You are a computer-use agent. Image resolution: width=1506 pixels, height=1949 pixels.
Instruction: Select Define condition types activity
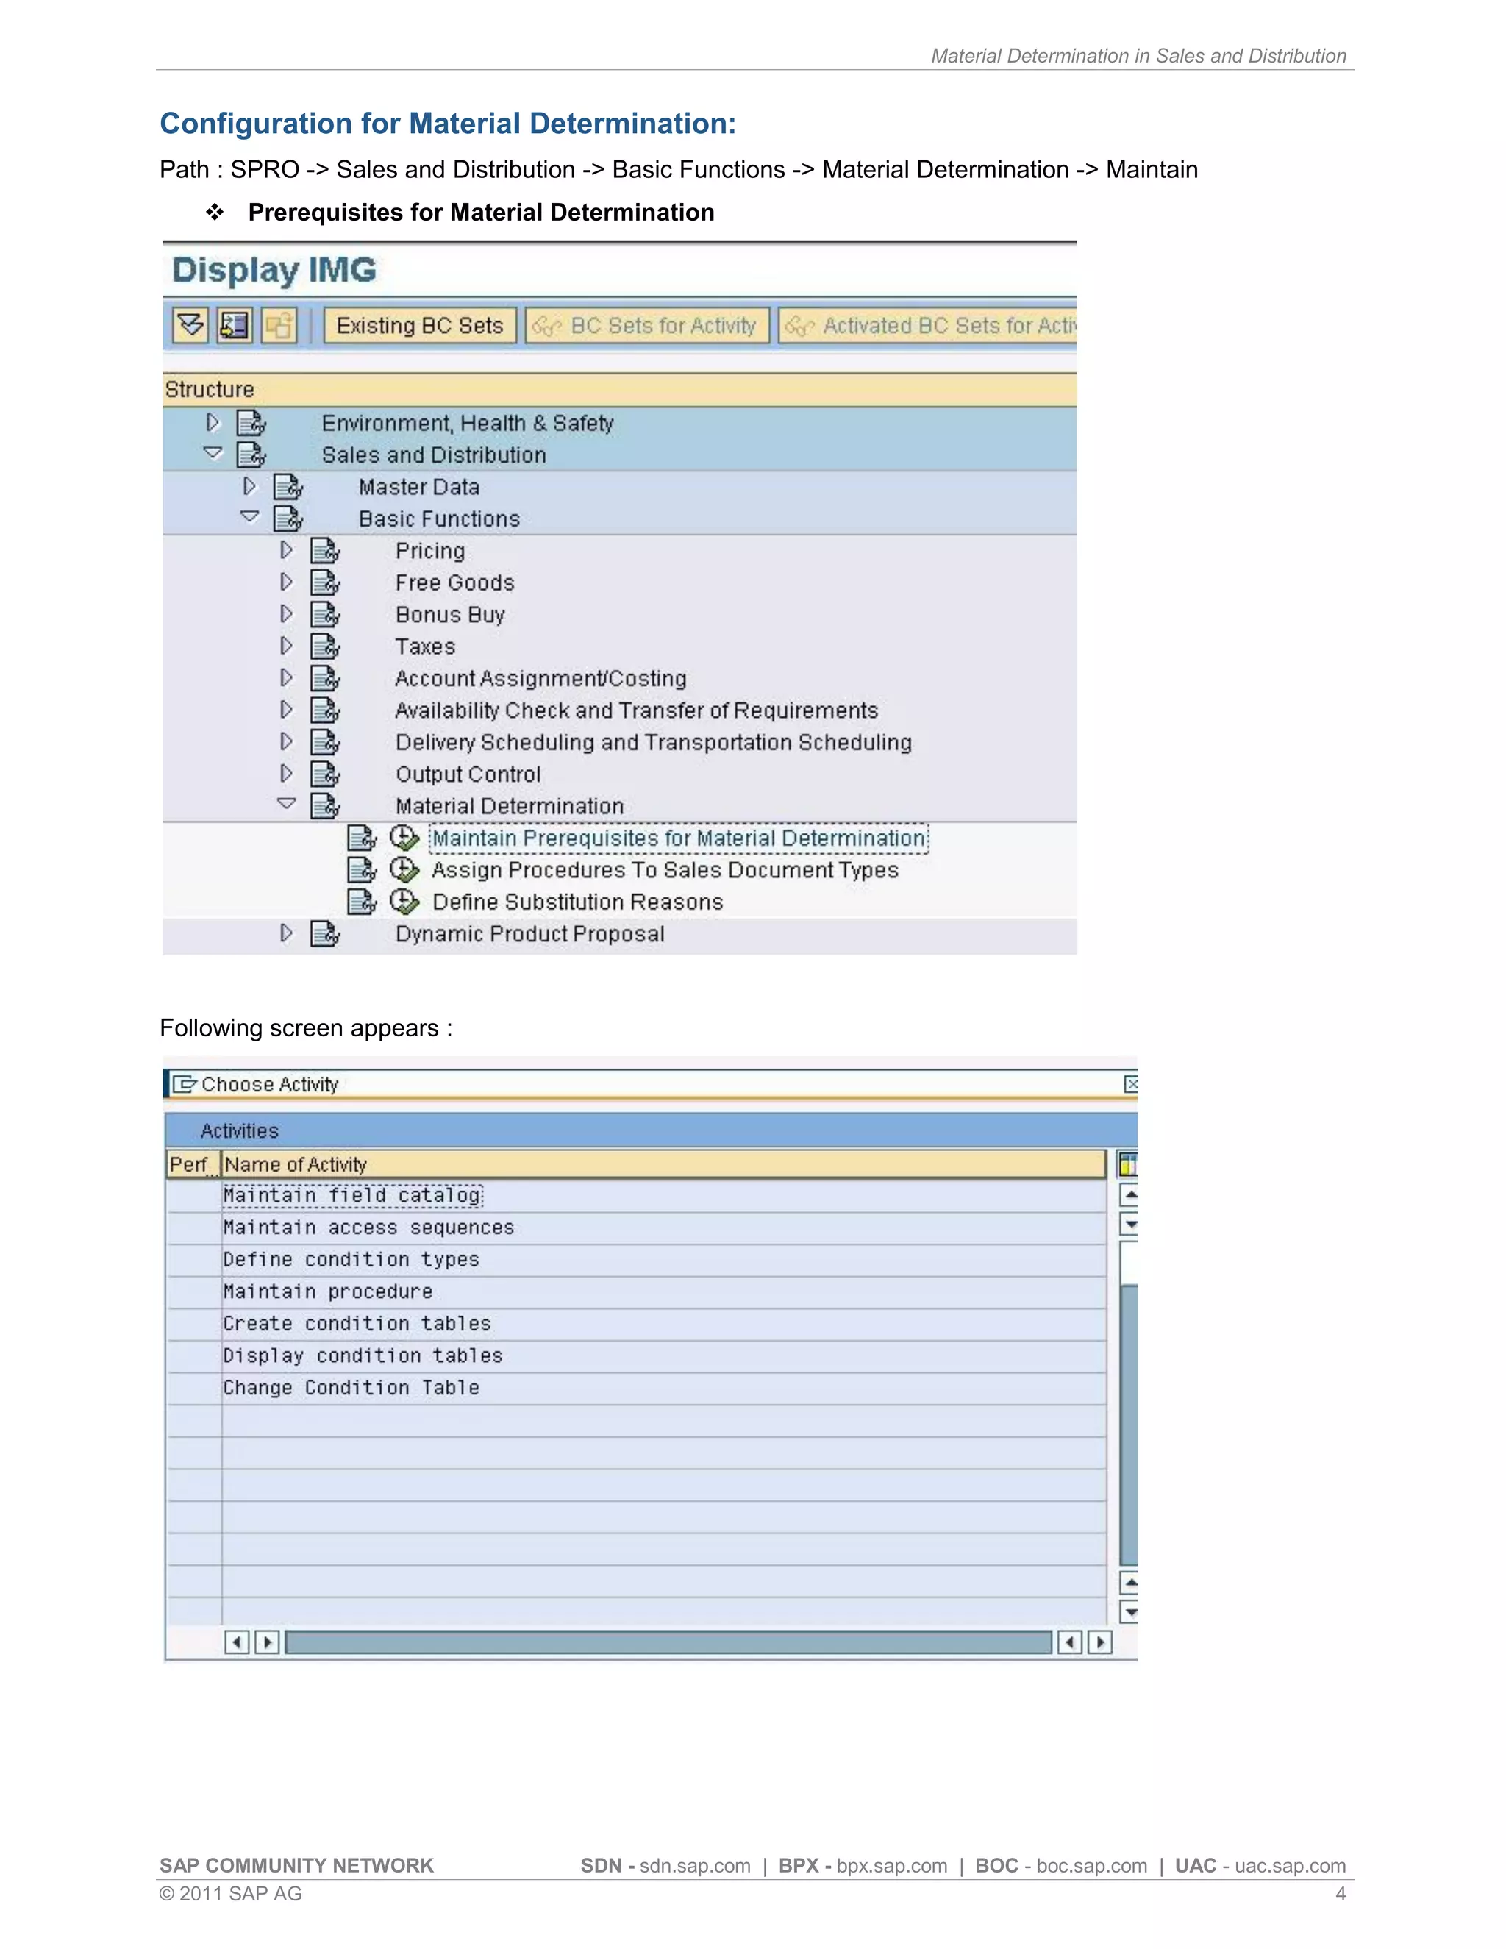pyautogui.click(x=351, y=1260)
